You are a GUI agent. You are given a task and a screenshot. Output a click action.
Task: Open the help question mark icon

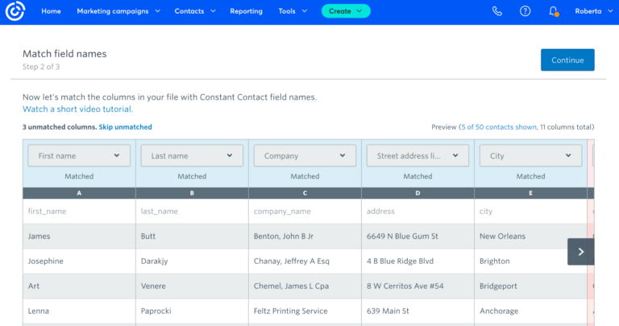pyautogui.click(x=526, y=11)
